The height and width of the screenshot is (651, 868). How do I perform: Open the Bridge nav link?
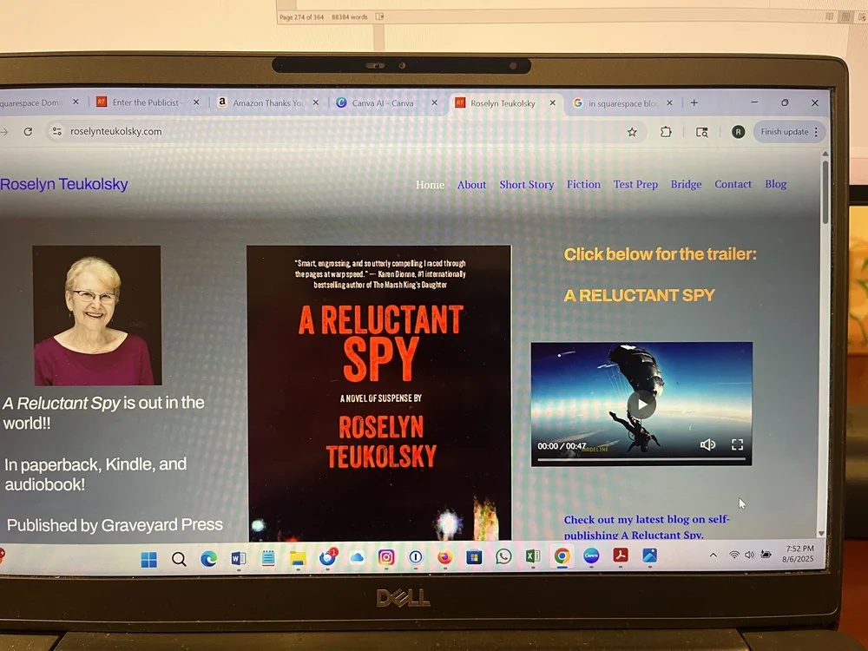tap(686, 184)
